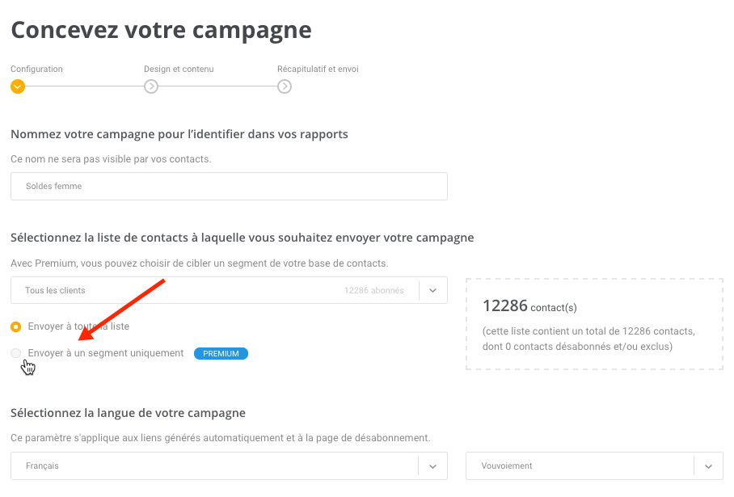Viewport: 734px width, 497px height.
Task: Click the orange Configuration step circle icon
Action: tap(18, 86)
